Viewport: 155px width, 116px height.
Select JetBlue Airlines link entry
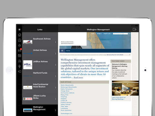click(40, 65)
